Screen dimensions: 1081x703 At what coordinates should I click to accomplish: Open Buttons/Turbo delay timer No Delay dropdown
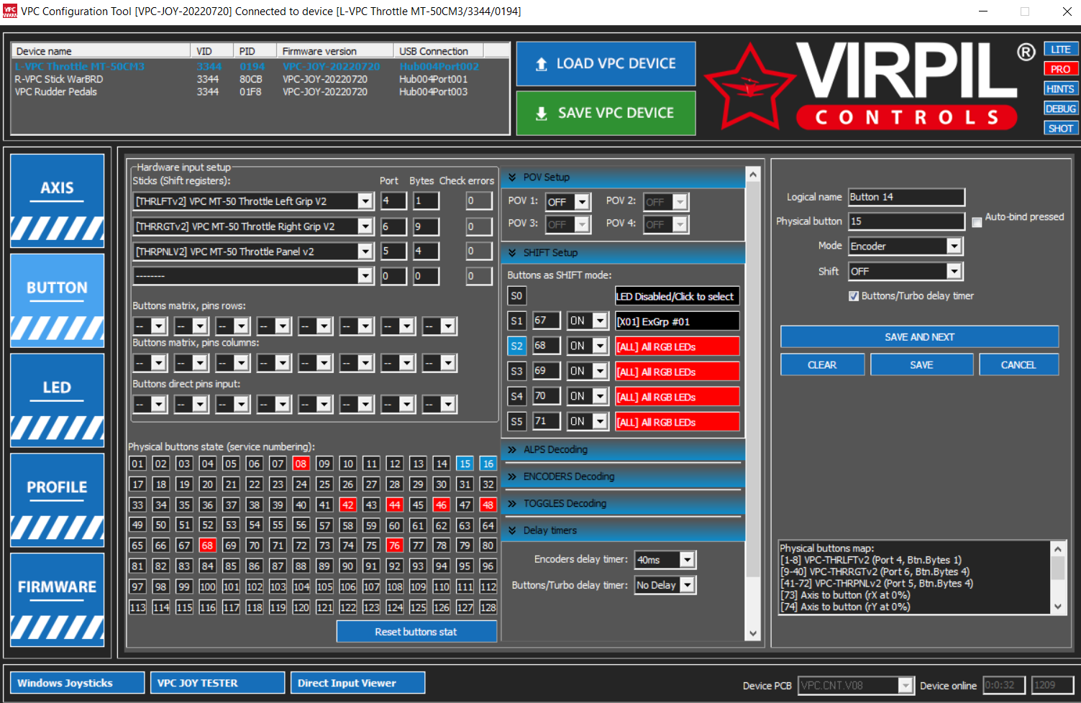(688, 585)
